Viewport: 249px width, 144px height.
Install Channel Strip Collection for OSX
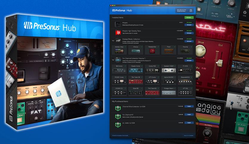click(189, 106)
